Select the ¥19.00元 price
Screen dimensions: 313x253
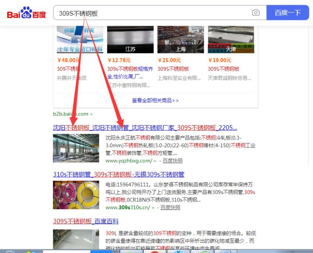(x=220, y=60)
